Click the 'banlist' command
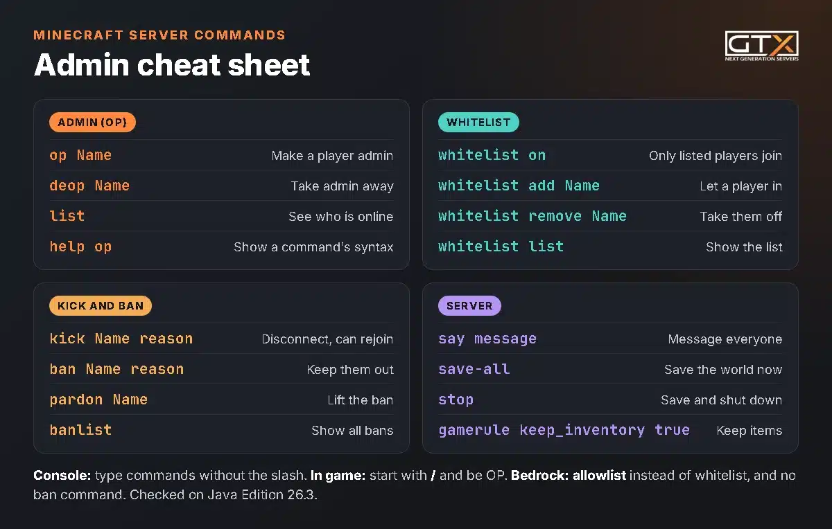Viewport: 832px width, 529px height. point(80,430)
